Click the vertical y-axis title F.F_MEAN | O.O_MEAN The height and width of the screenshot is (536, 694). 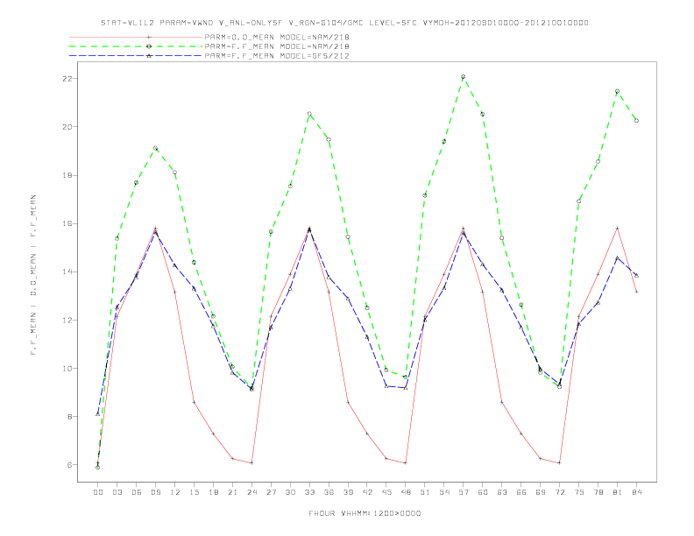(33, 275)
